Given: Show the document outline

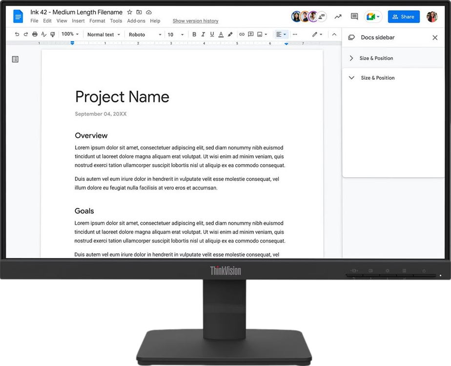Looking at the screenshot, I should click(x=15, y=59).
